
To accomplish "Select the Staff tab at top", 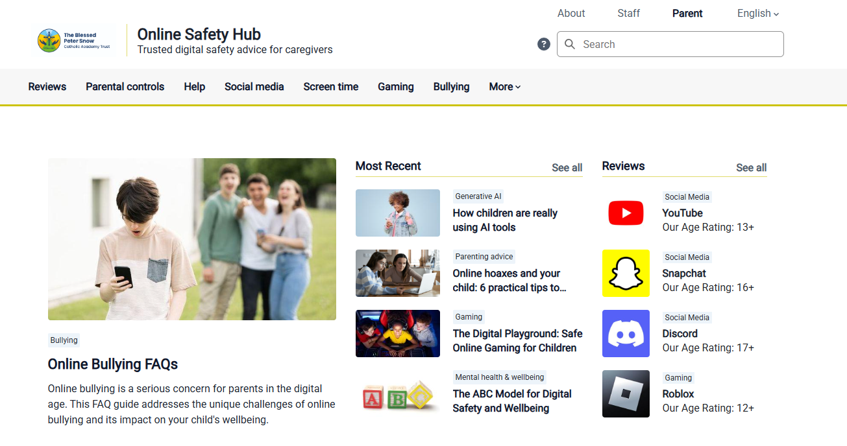I will [629, 13].
